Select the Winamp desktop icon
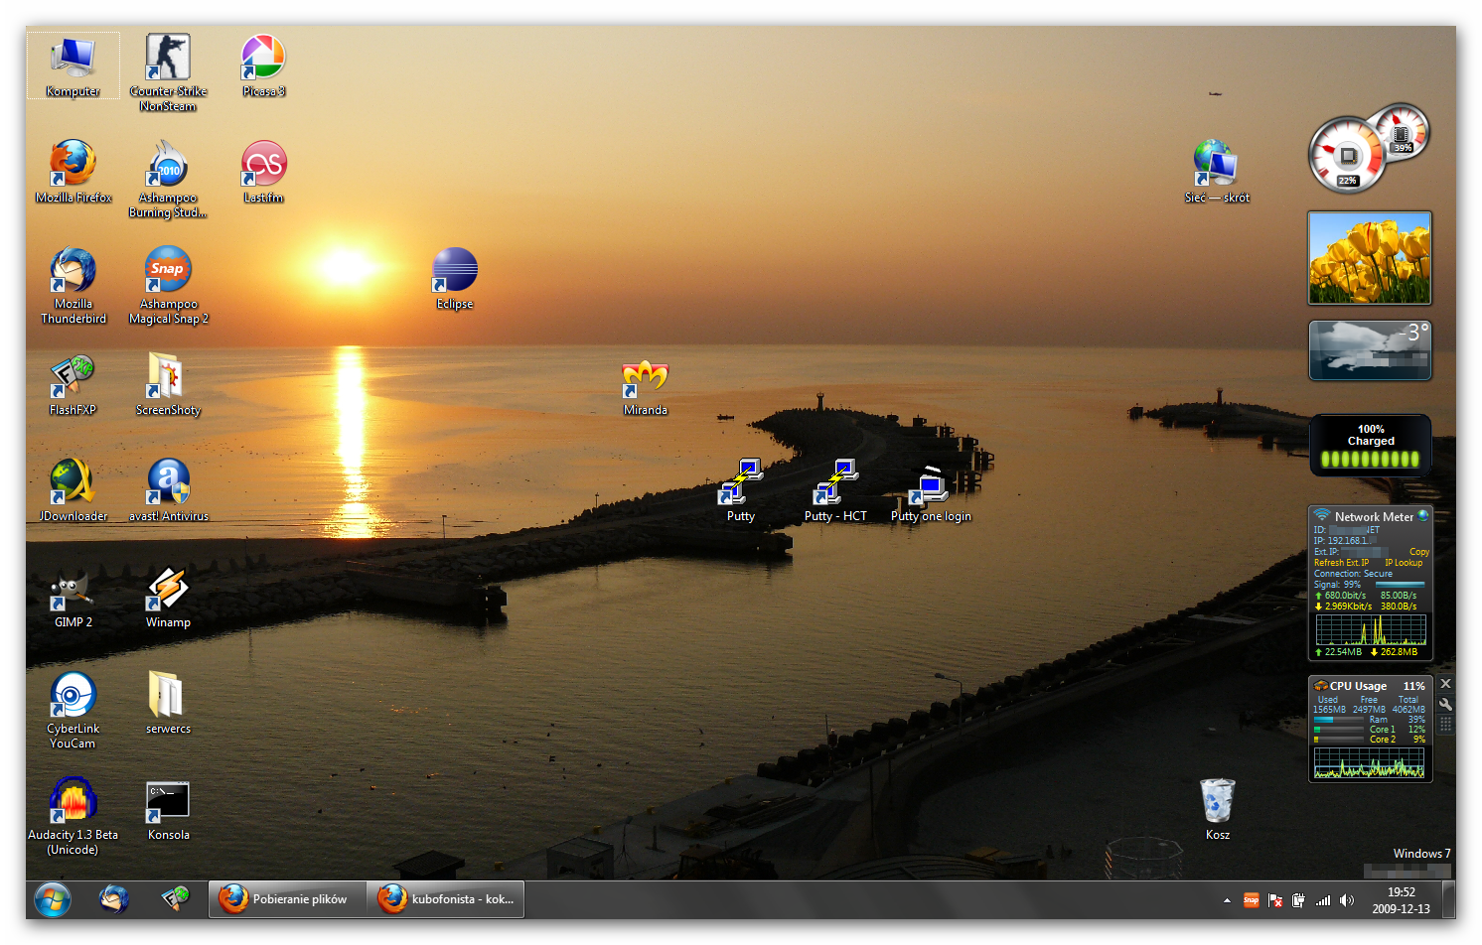Screen dimensions: 1482x945 pos(168,590)
